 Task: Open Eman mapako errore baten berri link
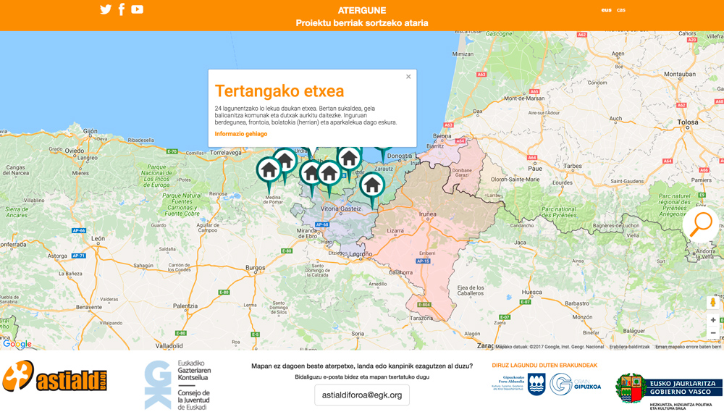pyautogui.click(x=688, y=346)
